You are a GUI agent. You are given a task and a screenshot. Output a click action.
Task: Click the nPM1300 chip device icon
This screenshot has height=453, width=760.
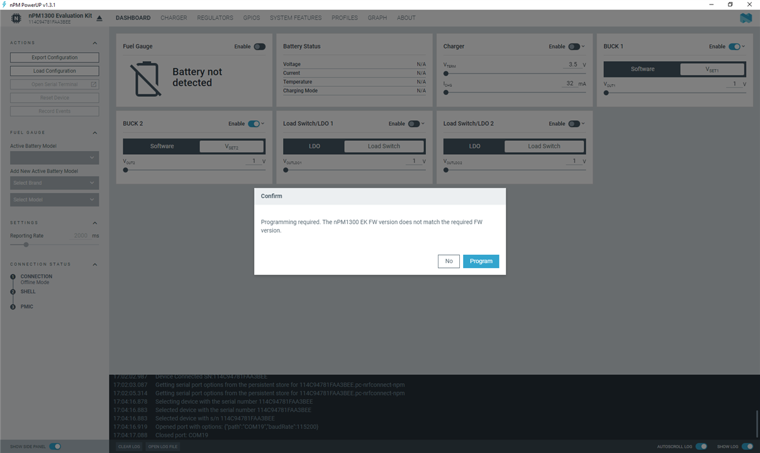click(16, 18)
